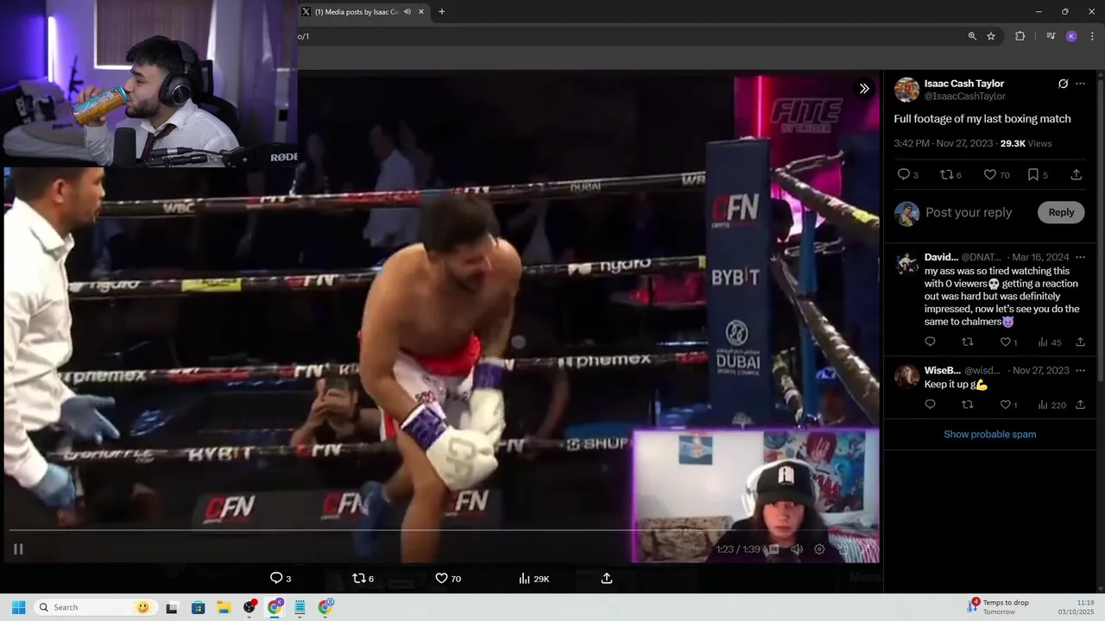Repost David's comment
The width and height of the screenshot is (1105, 621).
pos(968,342)
